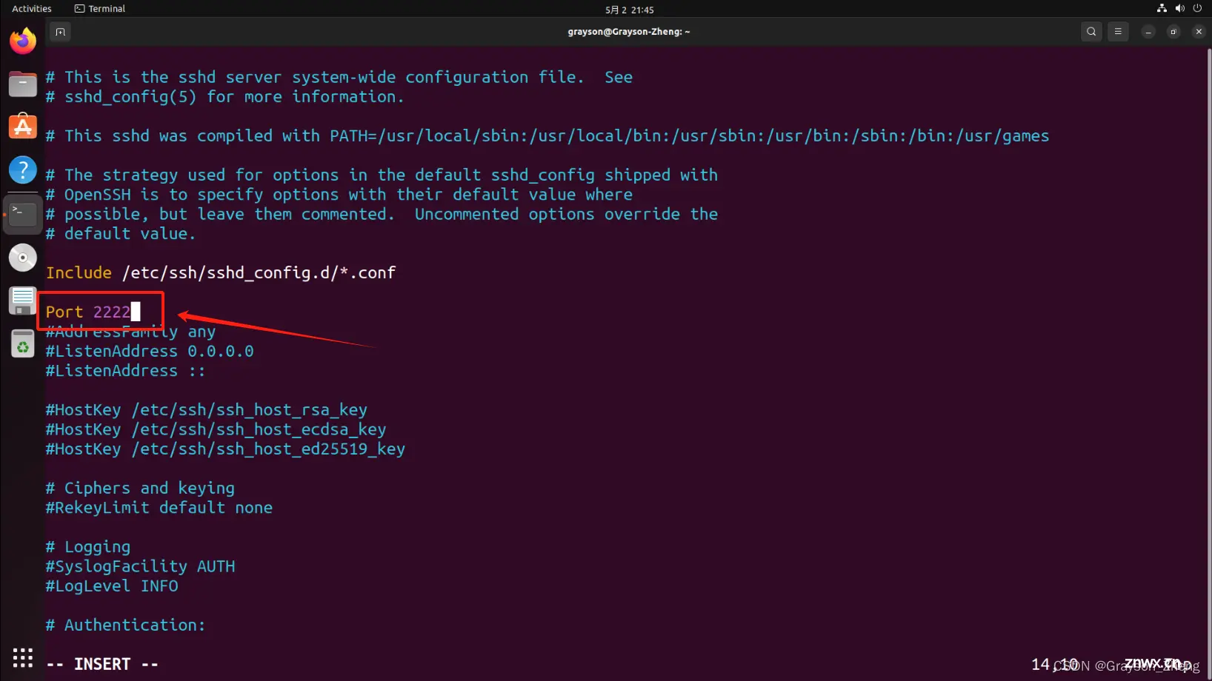
Task: Select the Terminal icon in dock
Action: [23, 215]
